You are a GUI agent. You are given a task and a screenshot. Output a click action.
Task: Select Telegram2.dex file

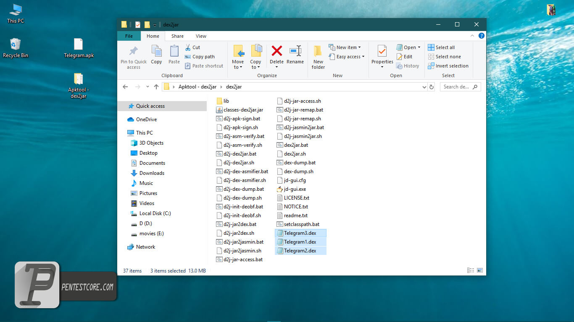(x=300, y=251)
